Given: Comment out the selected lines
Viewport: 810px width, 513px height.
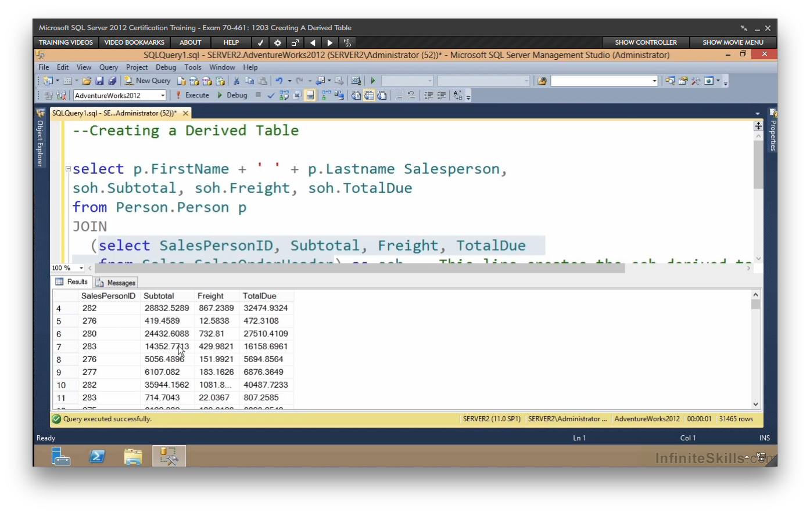Looking at the screenshot, I should tap(398, 95).
